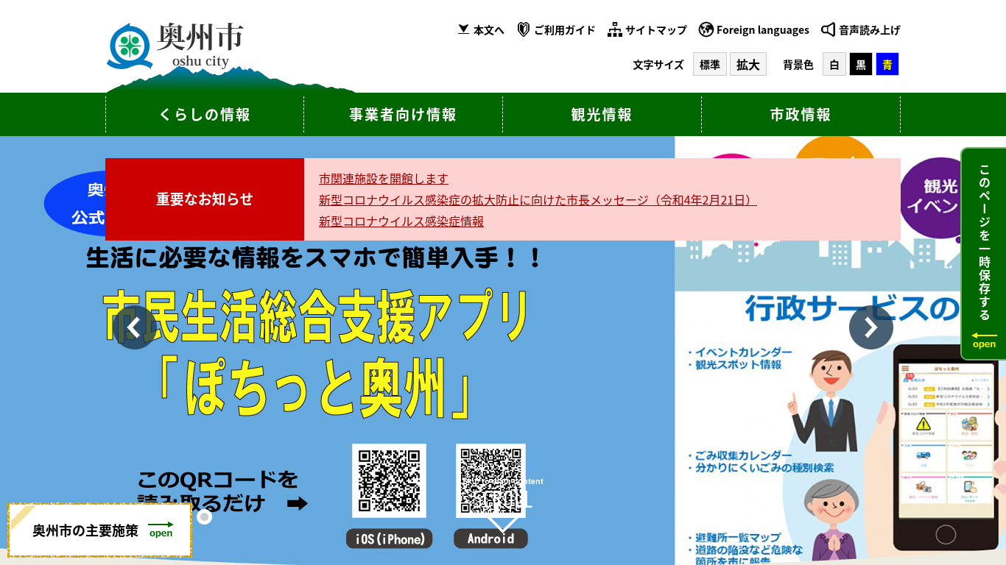Open the サイトマップ site map
The height and width of the screenshot is (565, 1006).
tap(647, 30)
